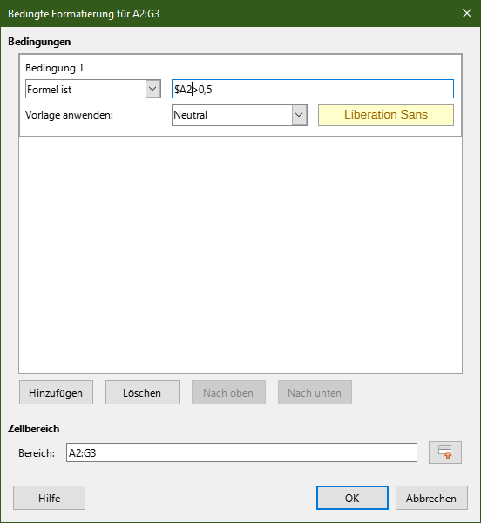Click the Vorlage anwenden label

(70, 115)
